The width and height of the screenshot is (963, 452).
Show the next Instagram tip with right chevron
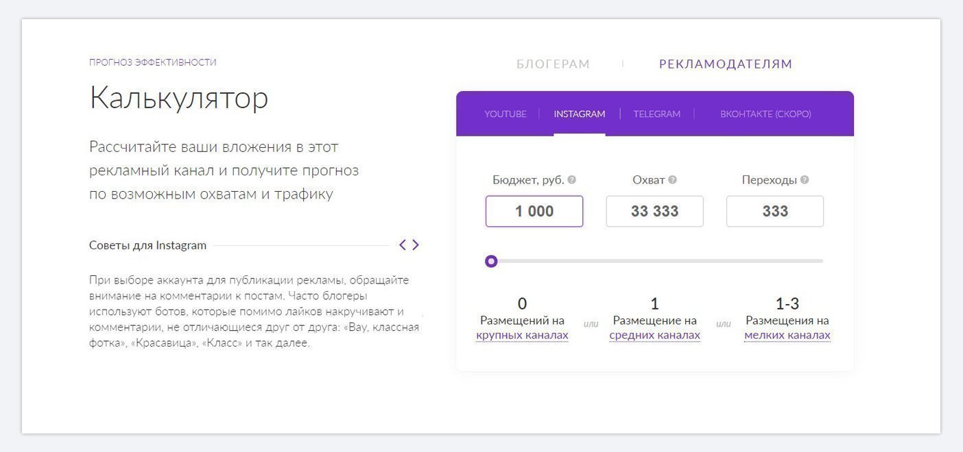(x=416, y=244)
